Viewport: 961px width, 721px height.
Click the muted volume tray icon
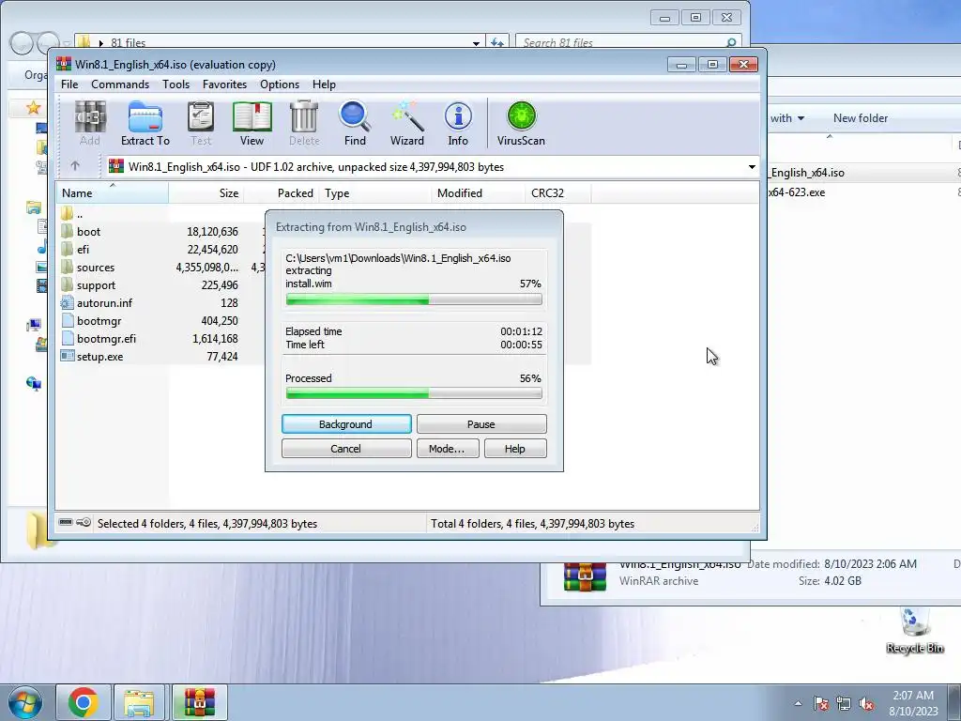point(866,703)
